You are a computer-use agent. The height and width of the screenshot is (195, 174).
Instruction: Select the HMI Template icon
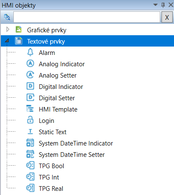click(30, 109)
